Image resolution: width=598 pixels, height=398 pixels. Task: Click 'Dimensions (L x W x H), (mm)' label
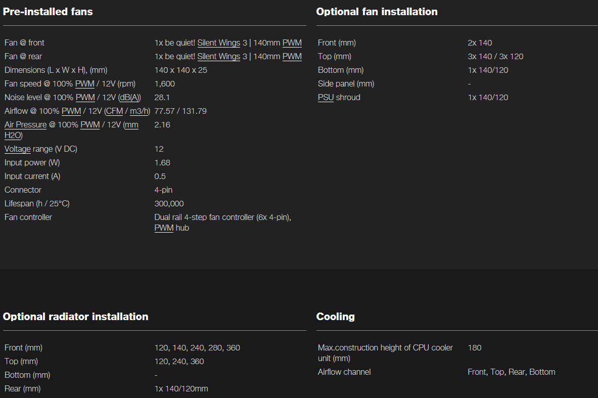point(56,70)
